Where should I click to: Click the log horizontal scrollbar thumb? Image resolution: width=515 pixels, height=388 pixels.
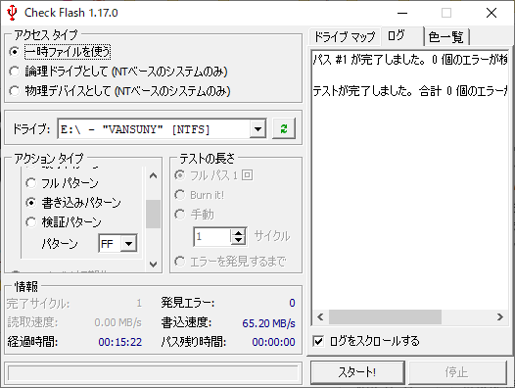tap(385, 317)
